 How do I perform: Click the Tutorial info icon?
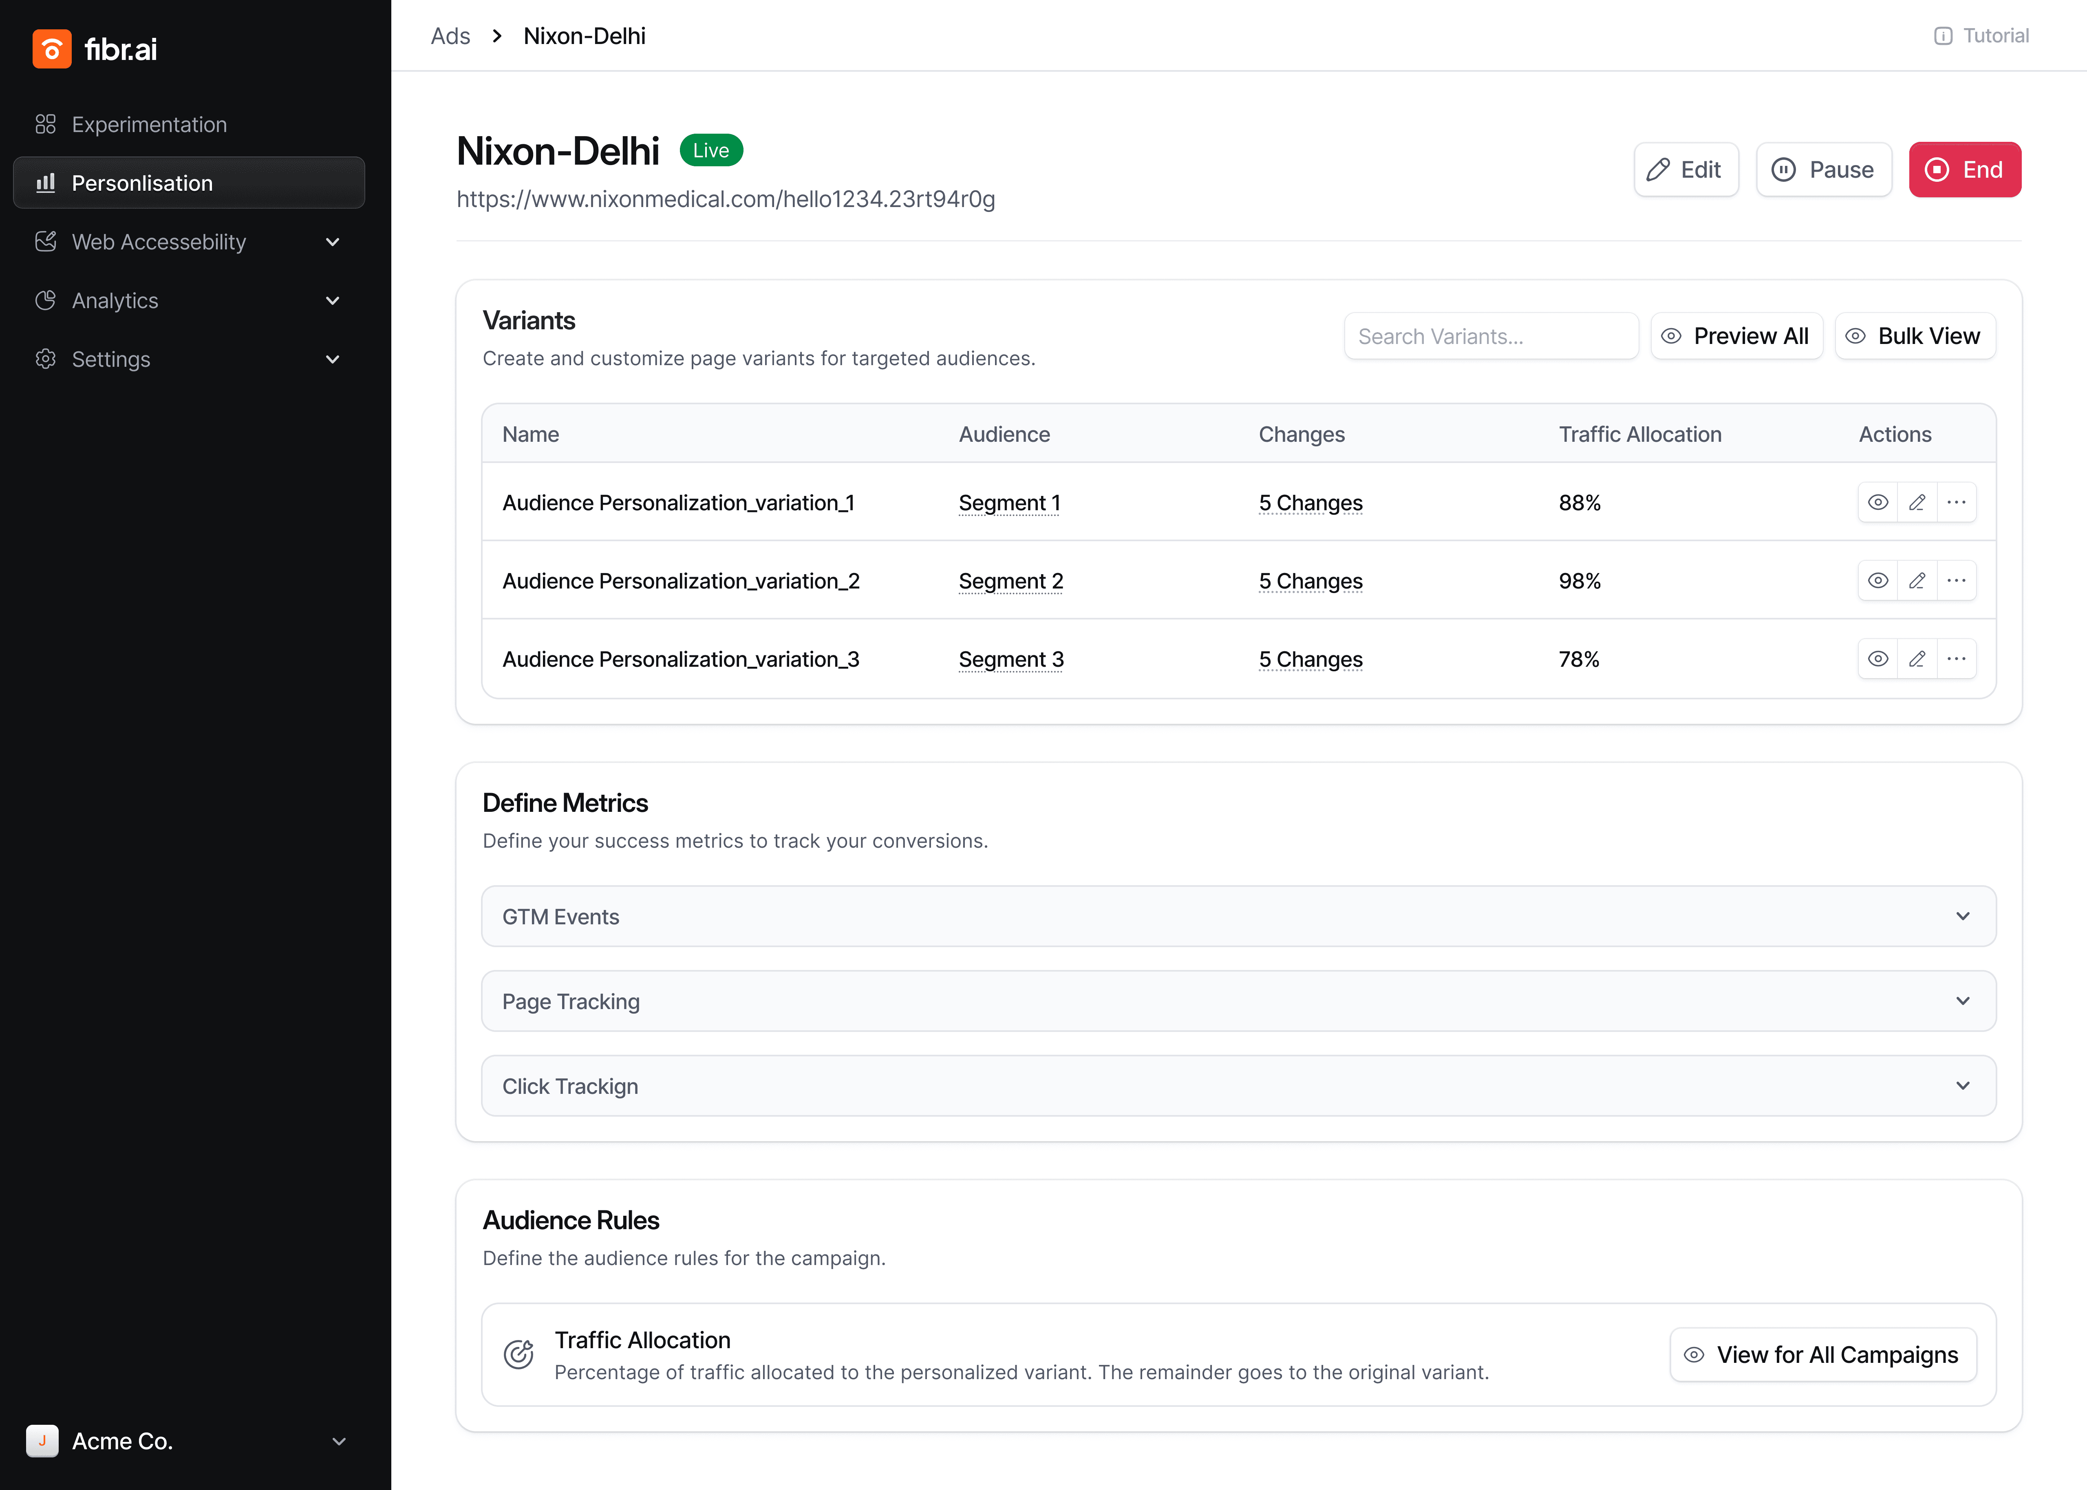click(1943, 36)
